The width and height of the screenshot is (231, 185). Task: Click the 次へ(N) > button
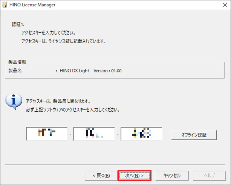(135, 176)
